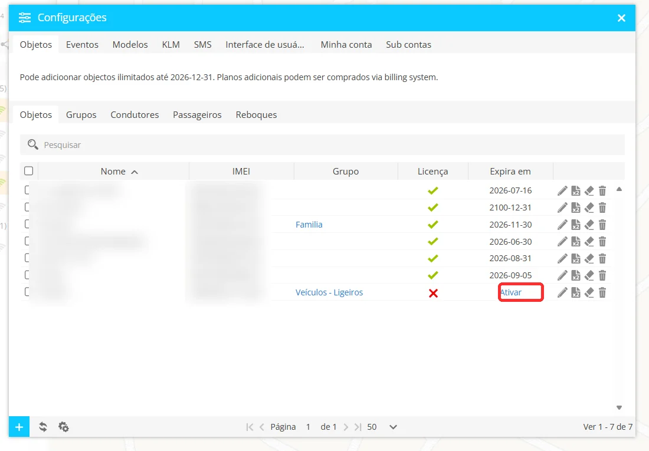Check the row expiring 2026-09-05
The image size is (649, 451).
click(27, 275)
